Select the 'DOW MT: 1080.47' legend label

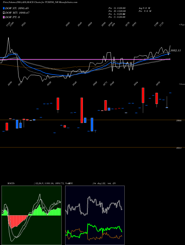point(17,13)
